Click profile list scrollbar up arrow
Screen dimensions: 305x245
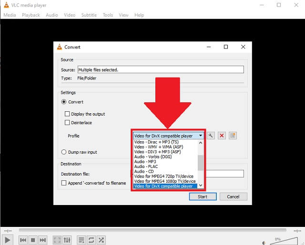click(x=201, y=143)
